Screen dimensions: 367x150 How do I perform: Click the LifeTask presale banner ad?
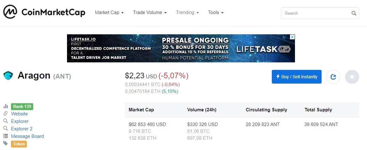coord(181,48)
